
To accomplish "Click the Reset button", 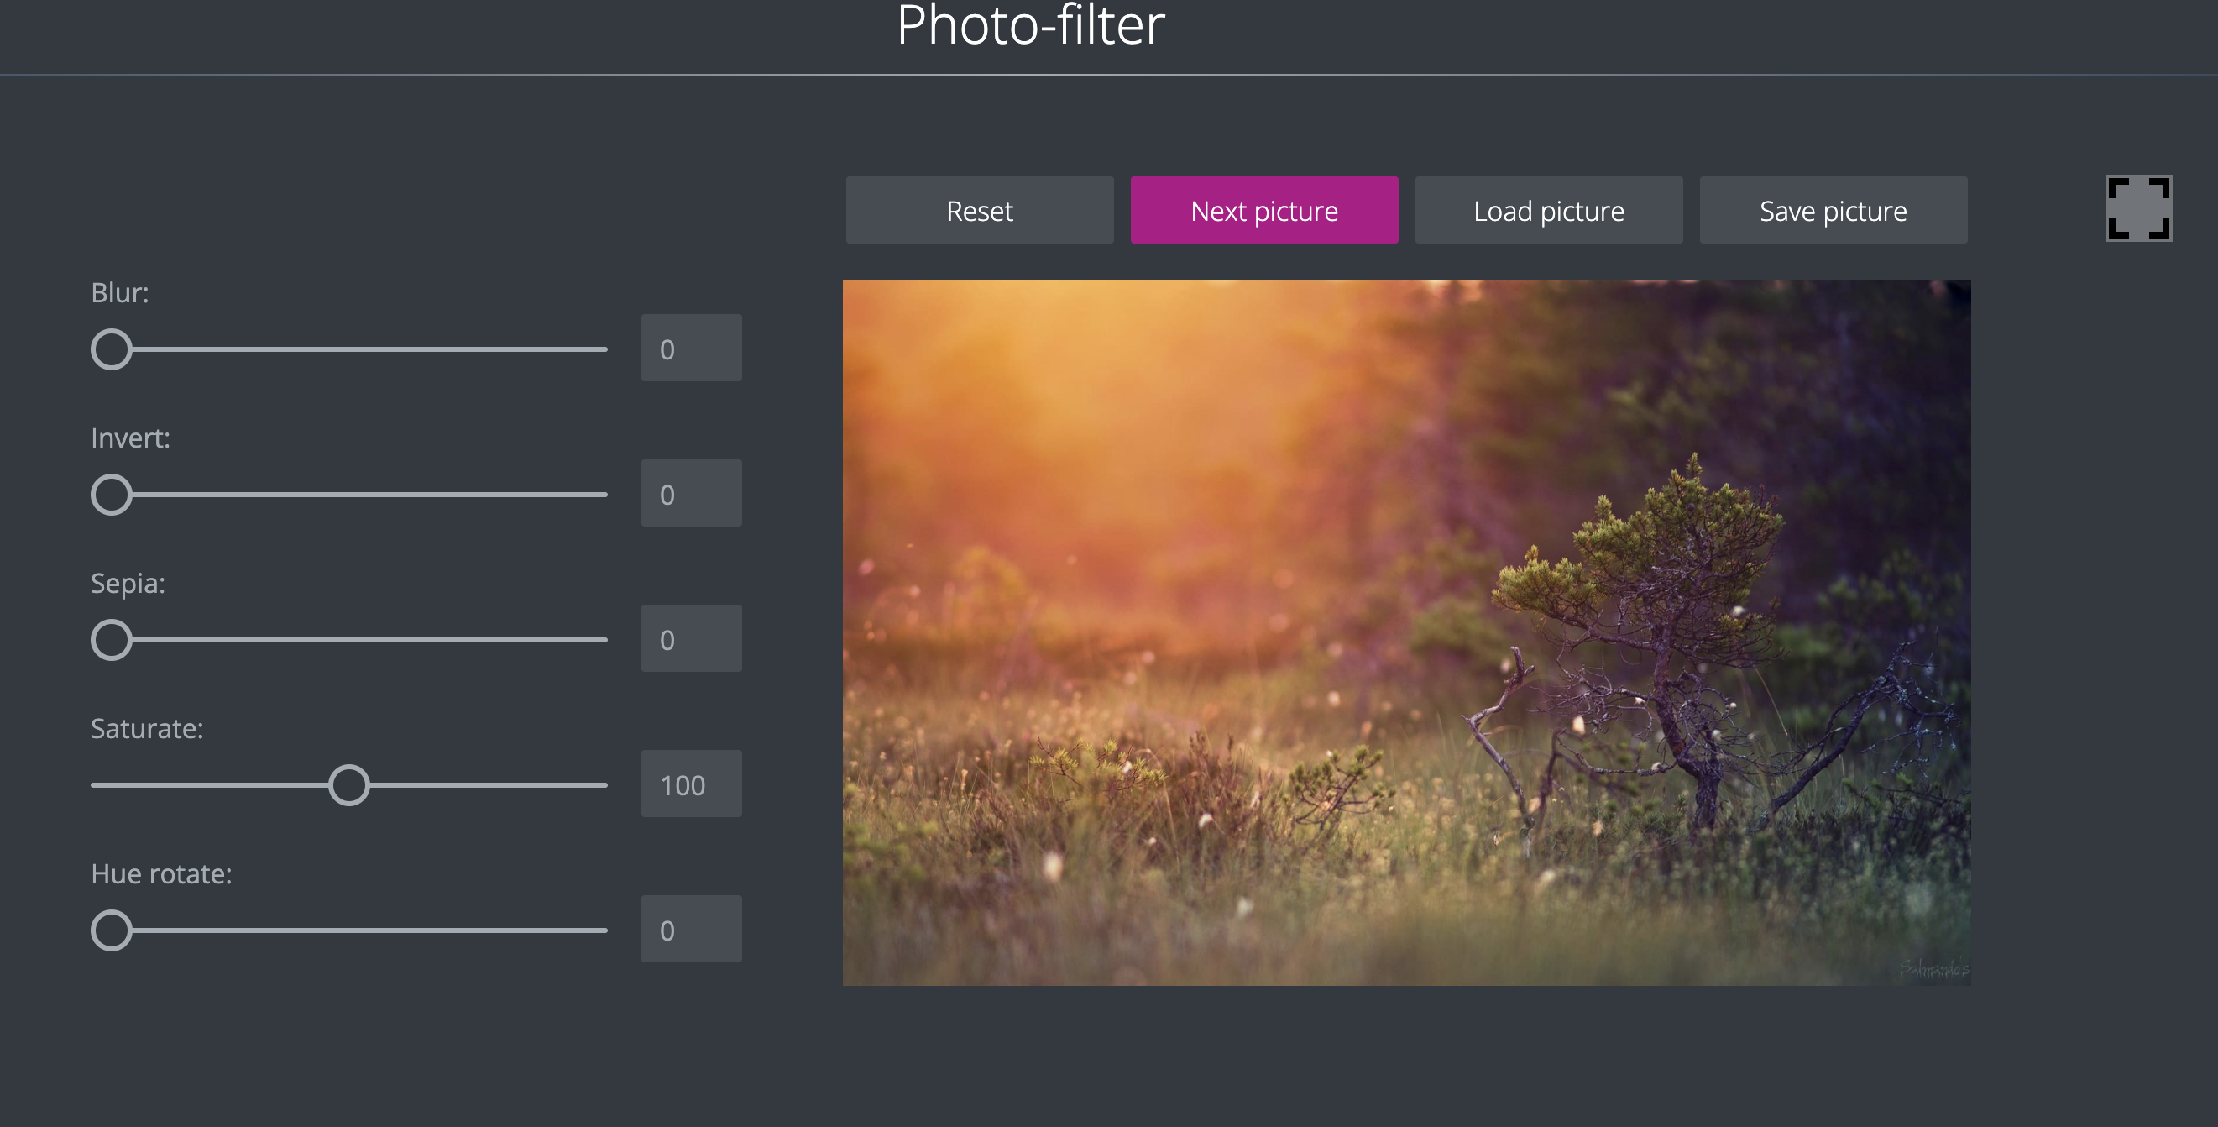I will coord(979,209).
